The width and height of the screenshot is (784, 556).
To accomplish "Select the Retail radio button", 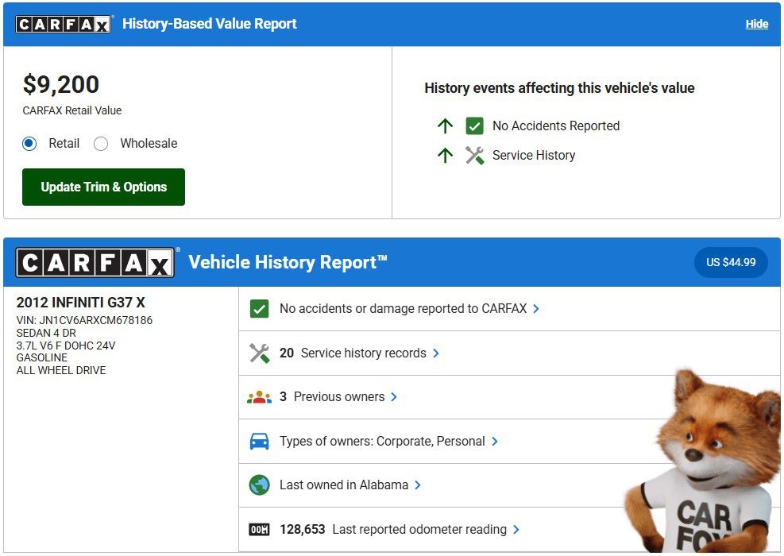I will click(29, 144).
